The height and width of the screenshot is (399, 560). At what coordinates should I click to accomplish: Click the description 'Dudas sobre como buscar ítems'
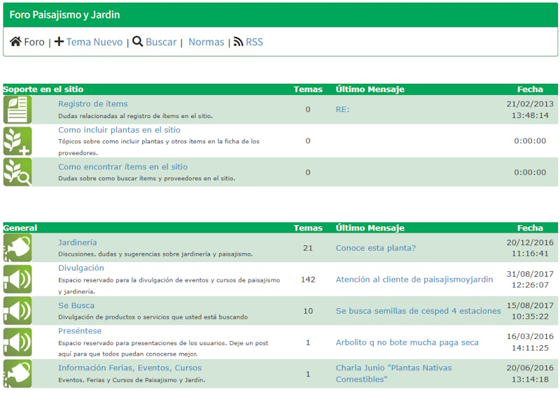click(147, 178)
